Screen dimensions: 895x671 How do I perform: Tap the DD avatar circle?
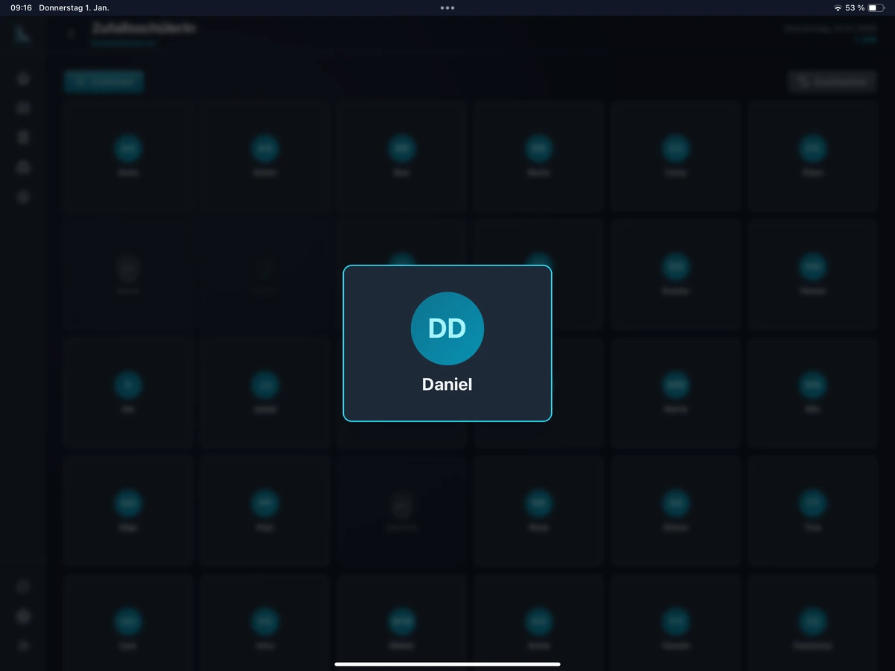point(447,329)
